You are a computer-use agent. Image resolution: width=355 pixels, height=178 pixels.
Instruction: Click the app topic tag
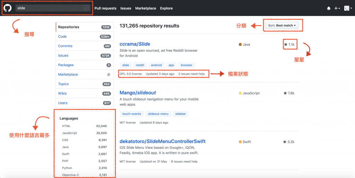click(x=171, y=65)
